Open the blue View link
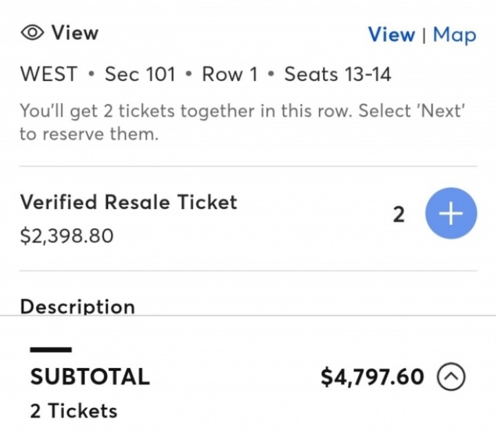This screenshot has width=496, height=432. click(391, 34)
